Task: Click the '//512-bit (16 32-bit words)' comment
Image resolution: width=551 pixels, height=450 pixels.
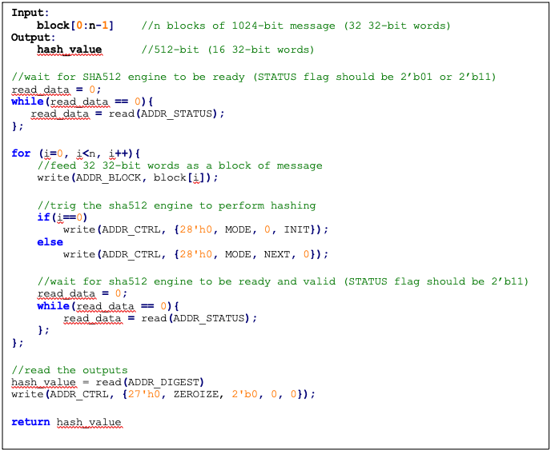Action: point(227,50)
